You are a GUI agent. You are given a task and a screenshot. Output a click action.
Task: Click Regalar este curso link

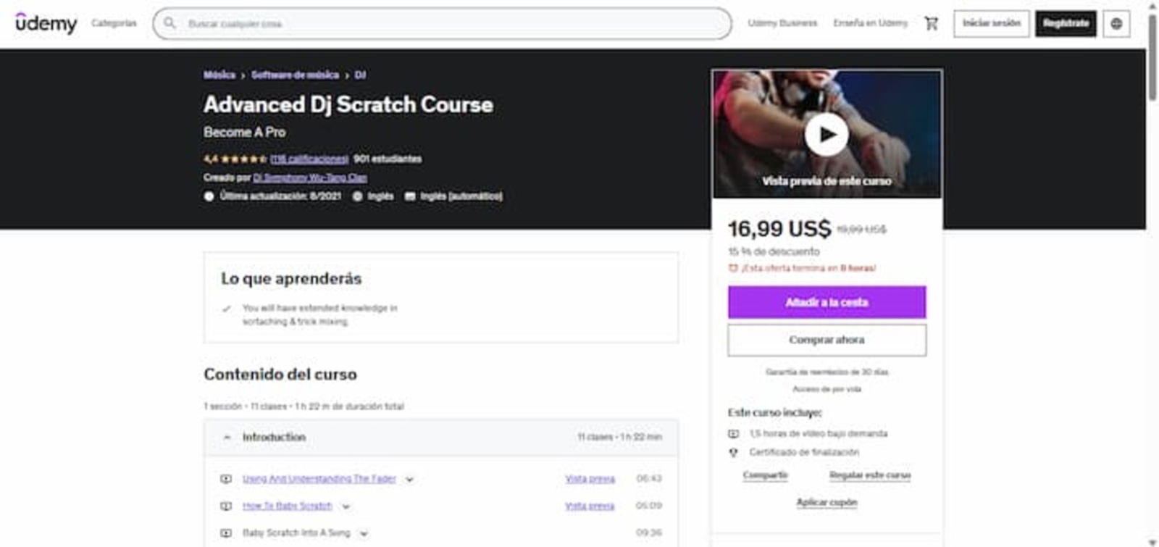coord(870,475)
